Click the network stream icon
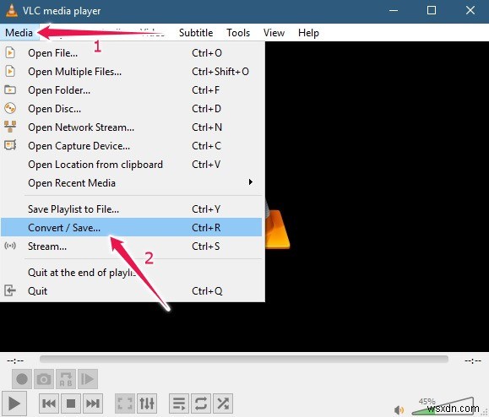Screen dimensions: 489x417 tap(10, 127)
